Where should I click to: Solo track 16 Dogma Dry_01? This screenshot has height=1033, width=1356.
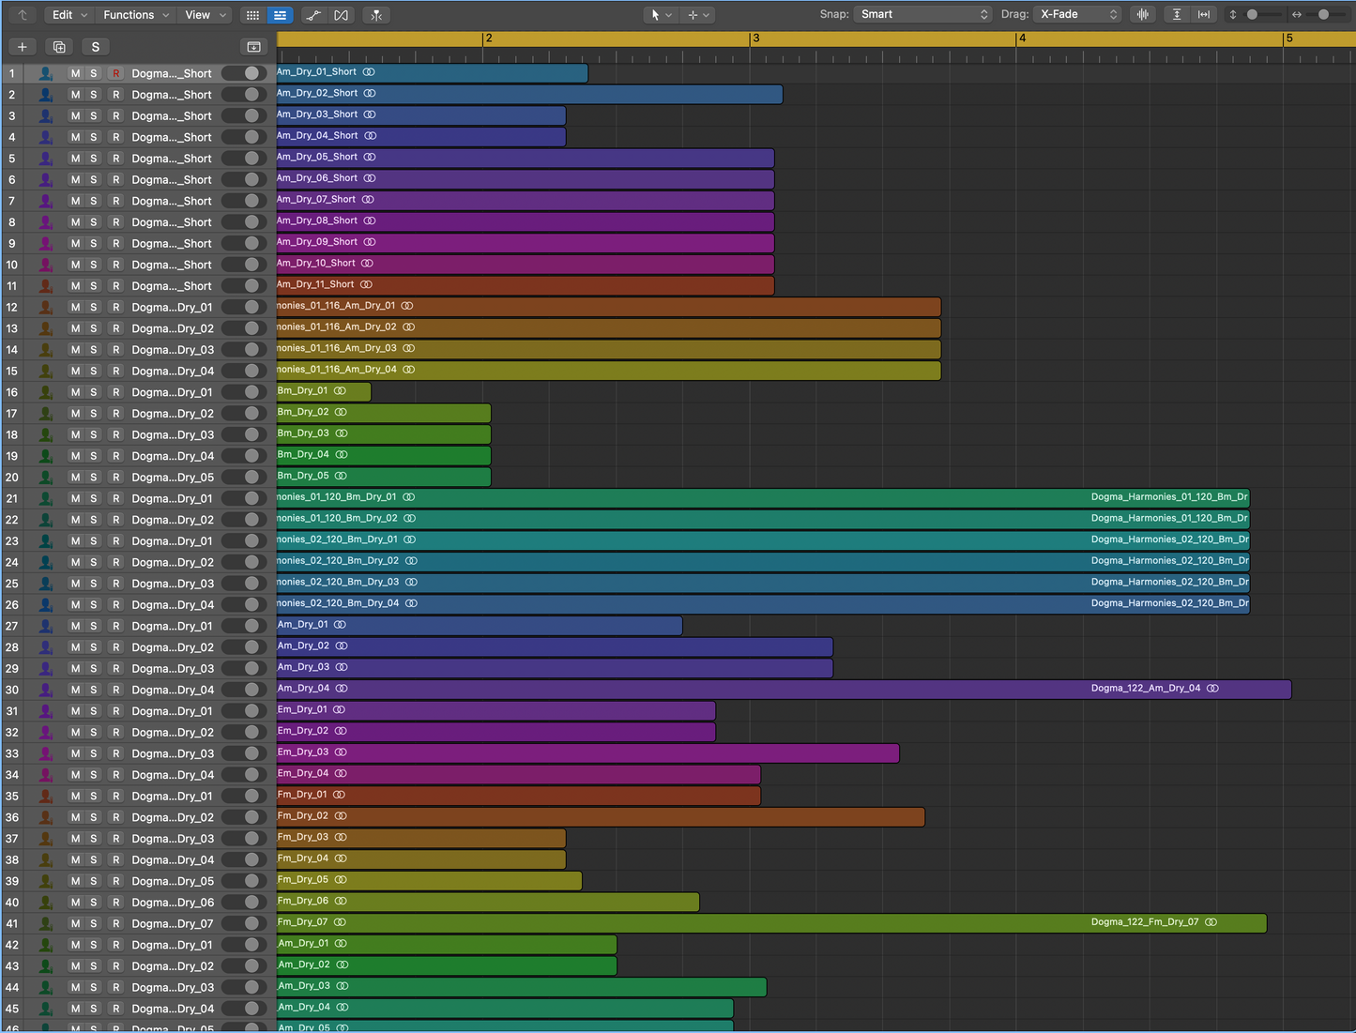pos(94,391)
